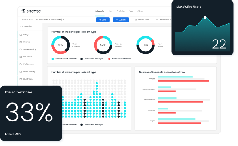Image resolution: width=238 pixels, height=146 pixels.
Task: Open the Finance folder icon
Action: [x=21, y=42]
